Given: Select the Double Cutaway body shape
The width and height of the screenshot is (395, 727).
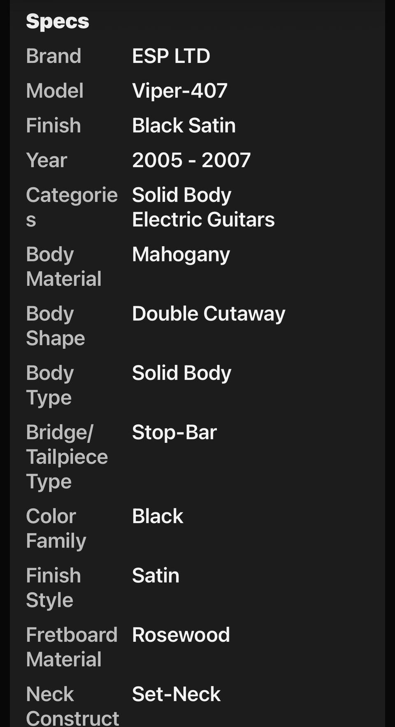Looking at the screenshot, I should point(208,314).
